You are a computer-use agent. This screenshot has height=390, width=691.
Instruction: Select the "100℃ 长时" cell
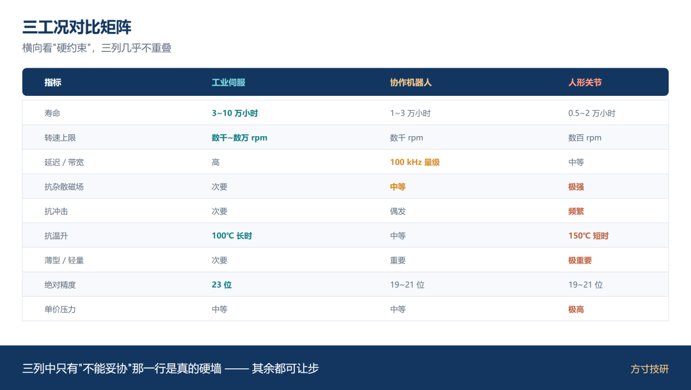232,236
